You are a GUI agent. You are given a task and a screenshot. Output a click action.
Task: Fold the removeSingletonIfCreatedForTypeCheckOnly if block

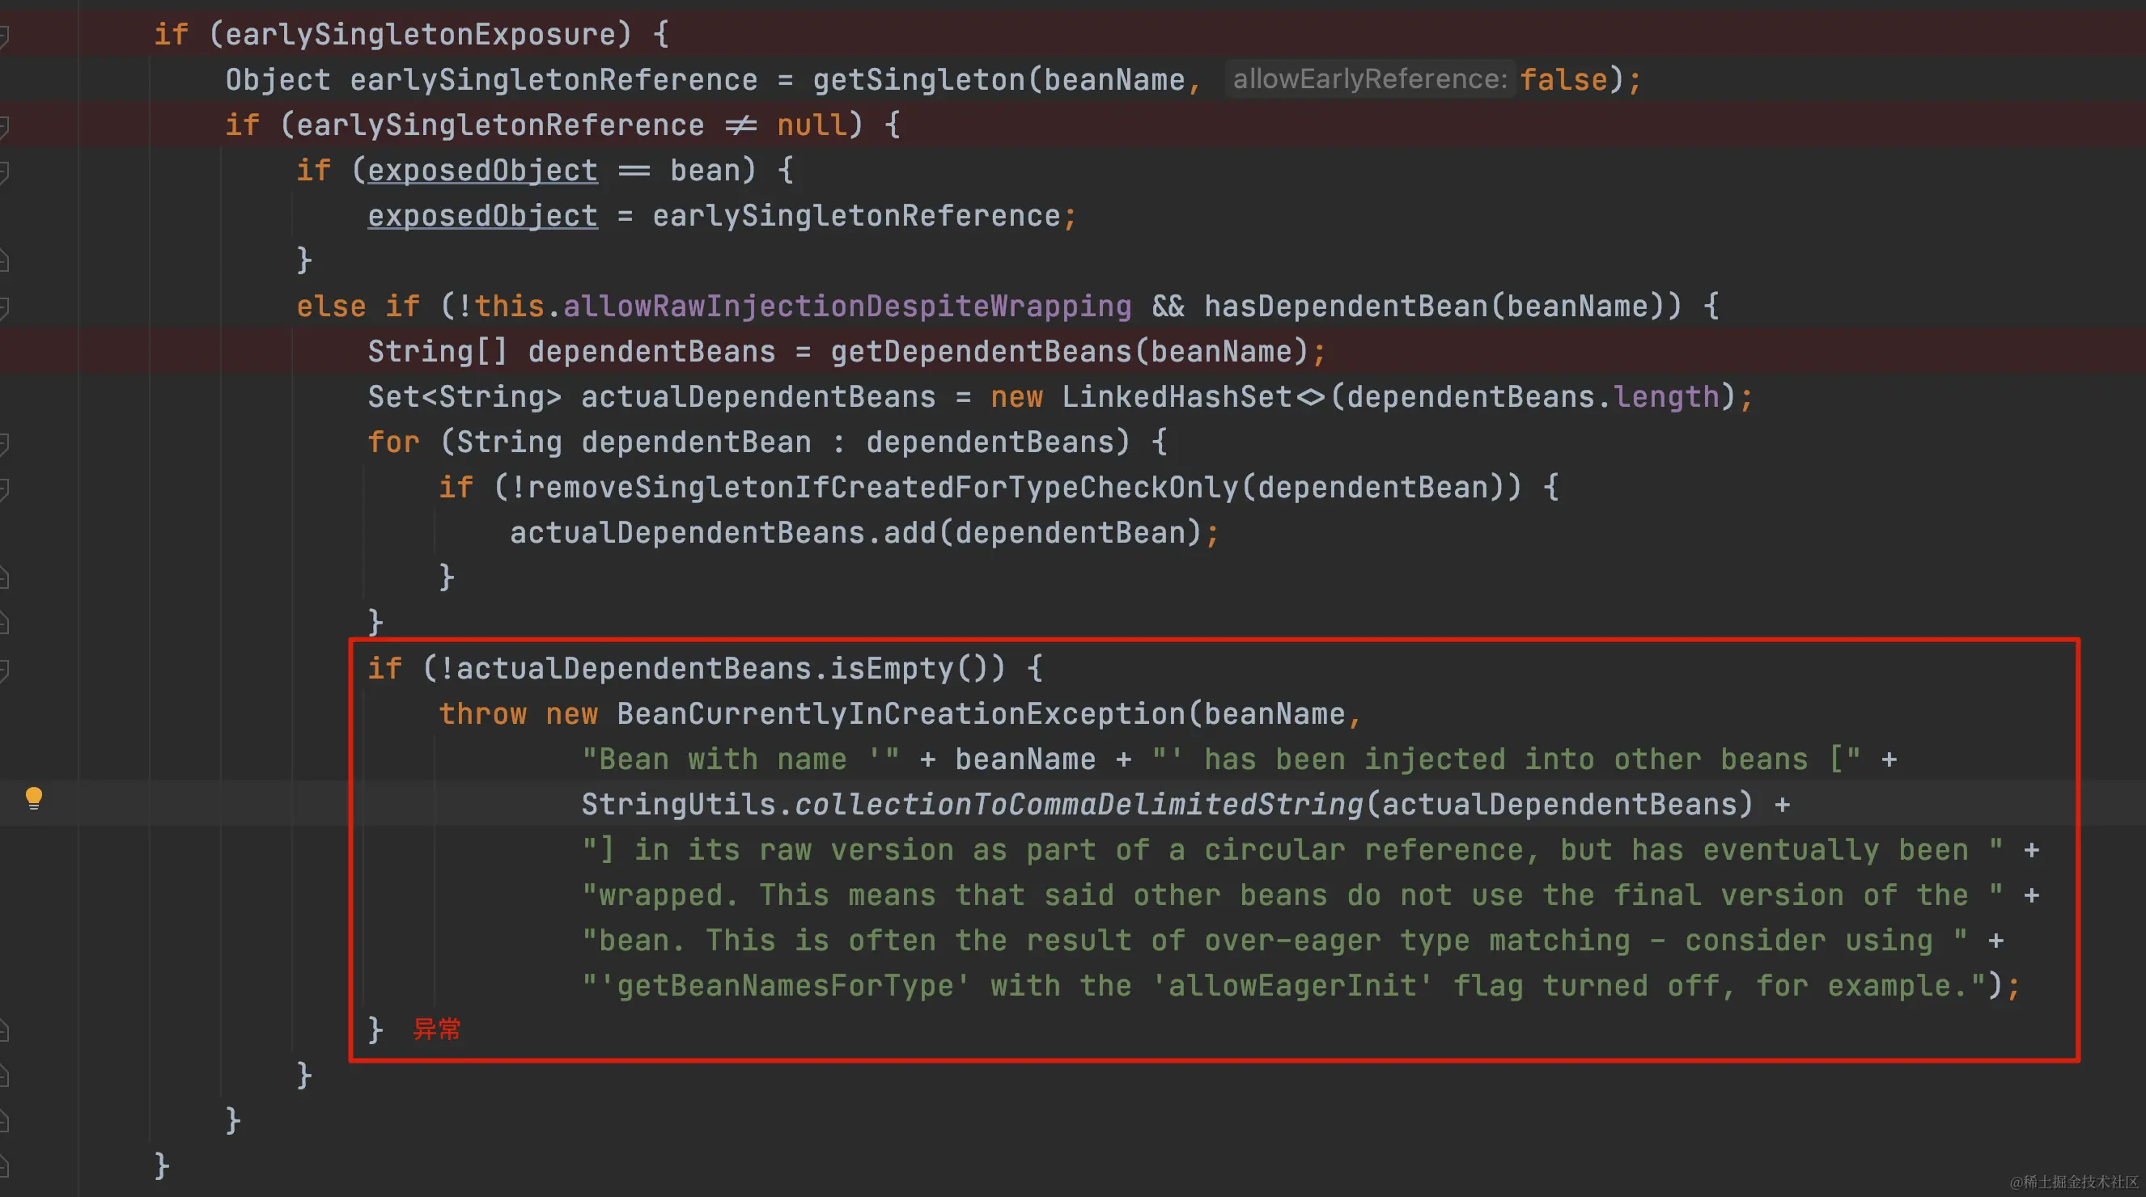(4, 489)
